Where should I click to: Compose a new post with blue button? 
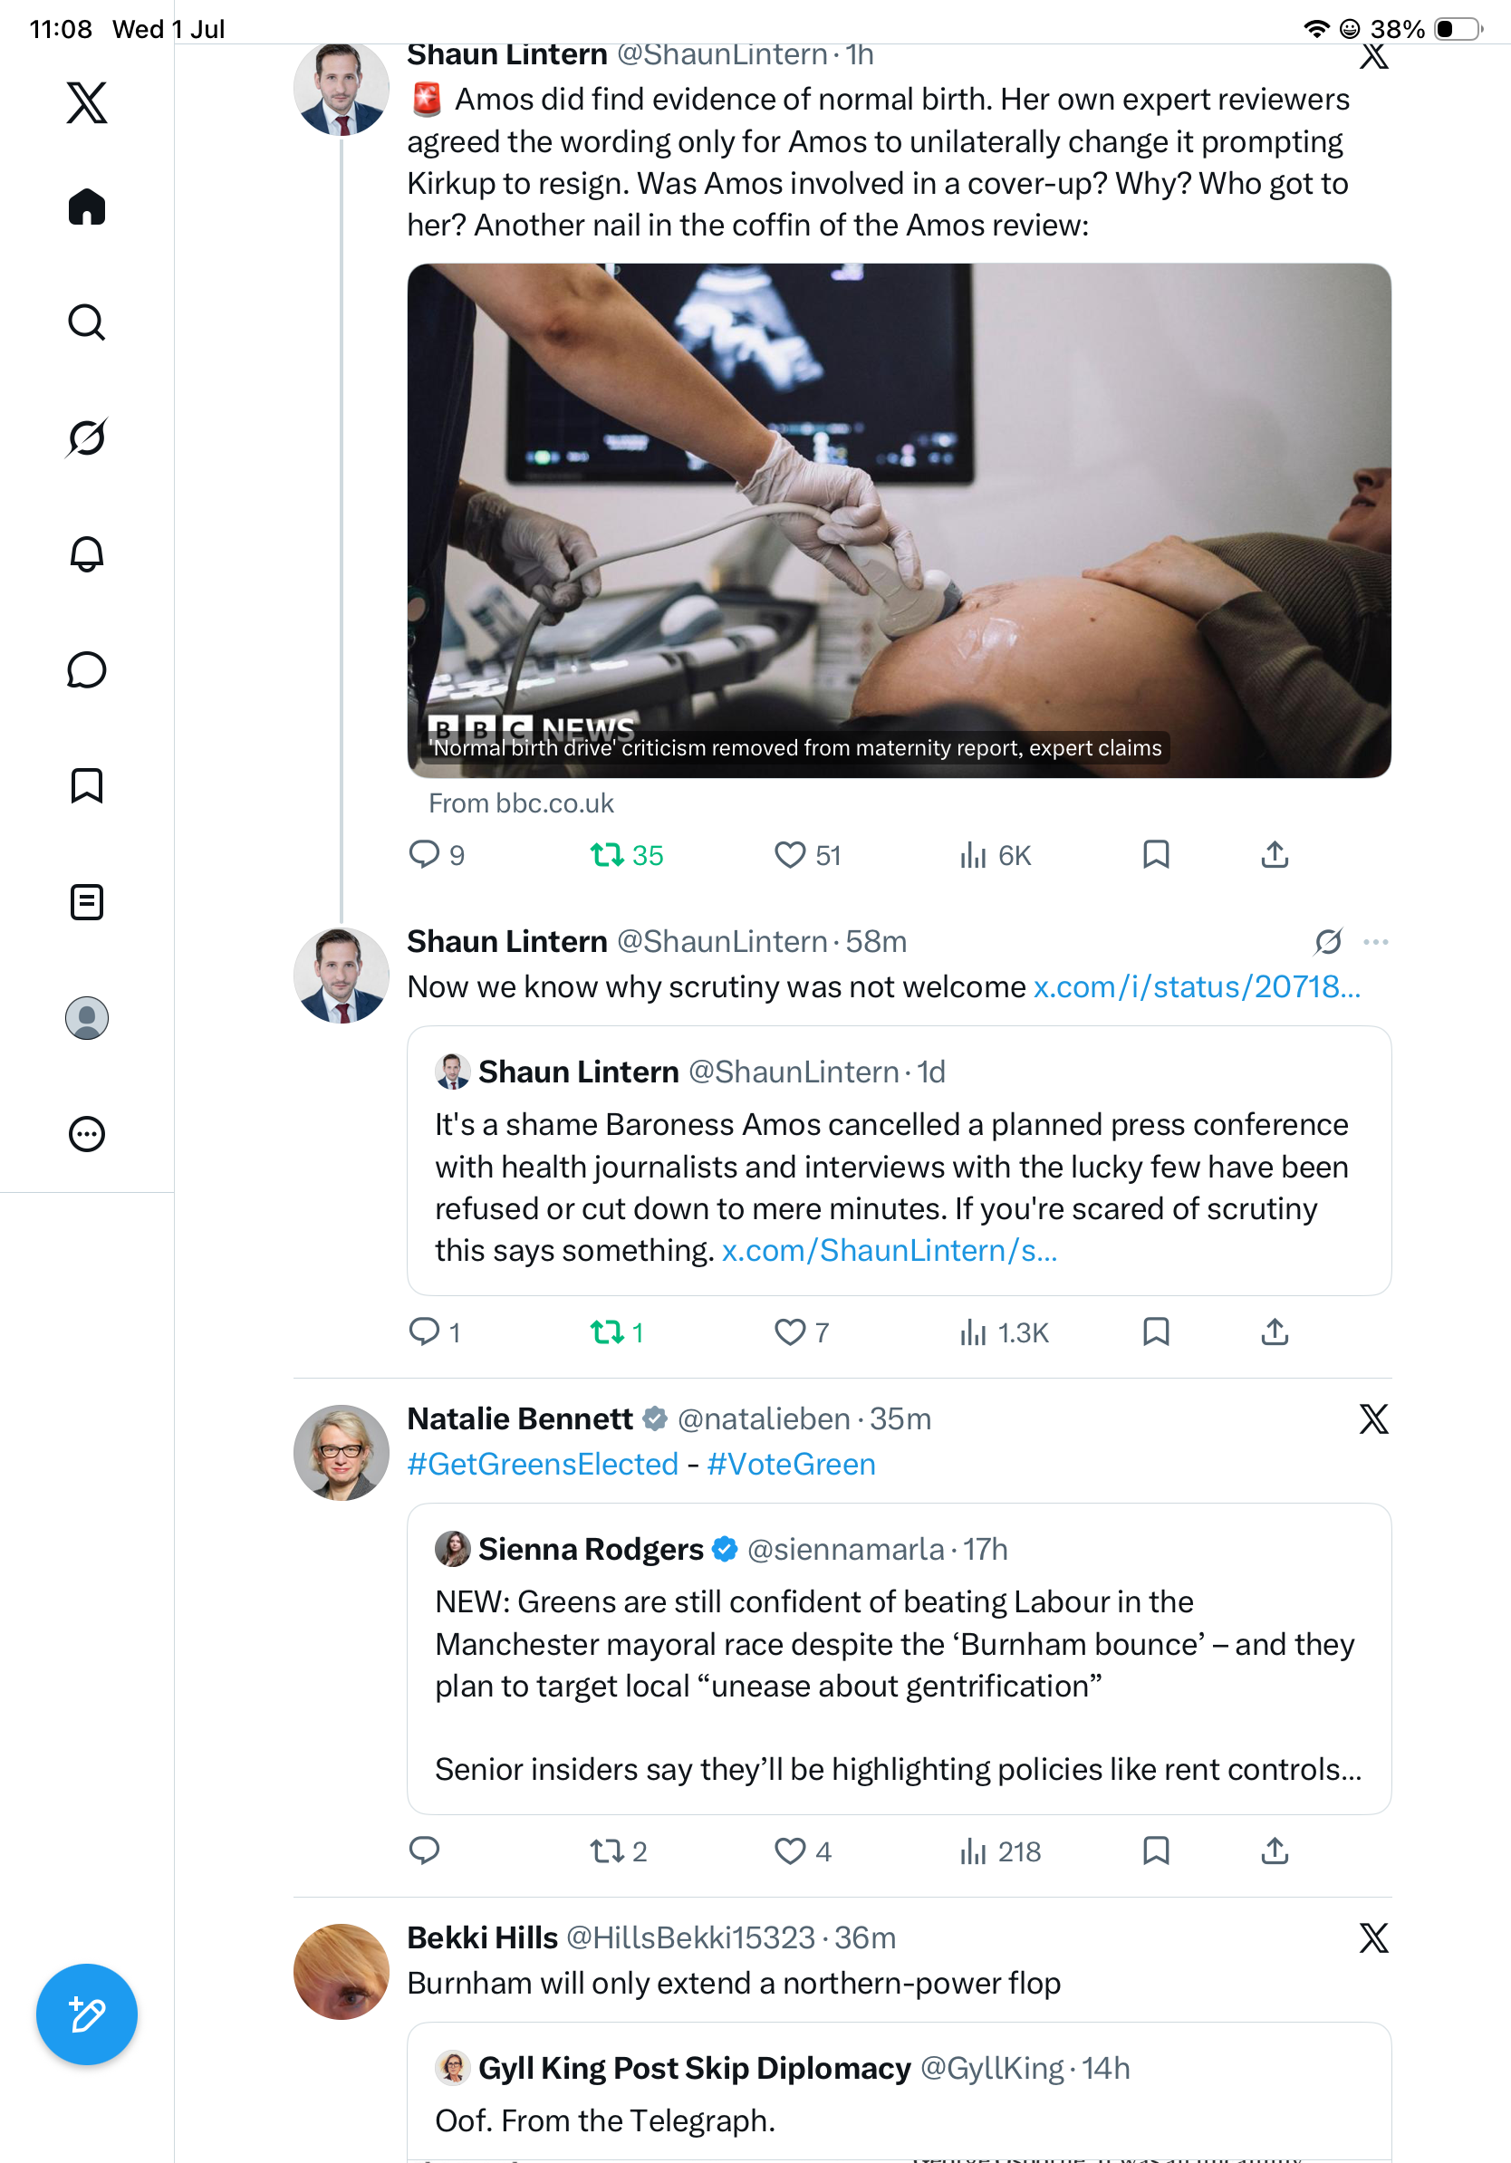pos(87,2015)
